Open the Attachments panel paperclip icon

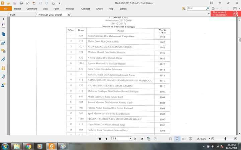tap(3, 59)
